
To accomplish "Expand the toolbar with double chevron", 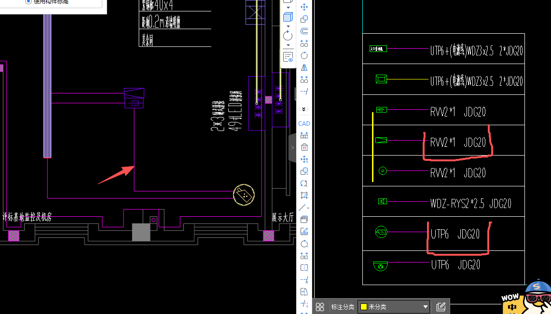I will pyautogui.click(x=304, y=109).
